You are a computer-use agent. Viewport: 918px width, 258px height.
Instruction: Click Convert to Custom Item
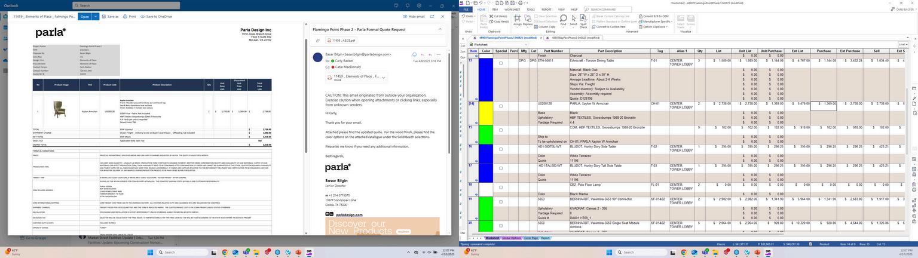point(608,26)
